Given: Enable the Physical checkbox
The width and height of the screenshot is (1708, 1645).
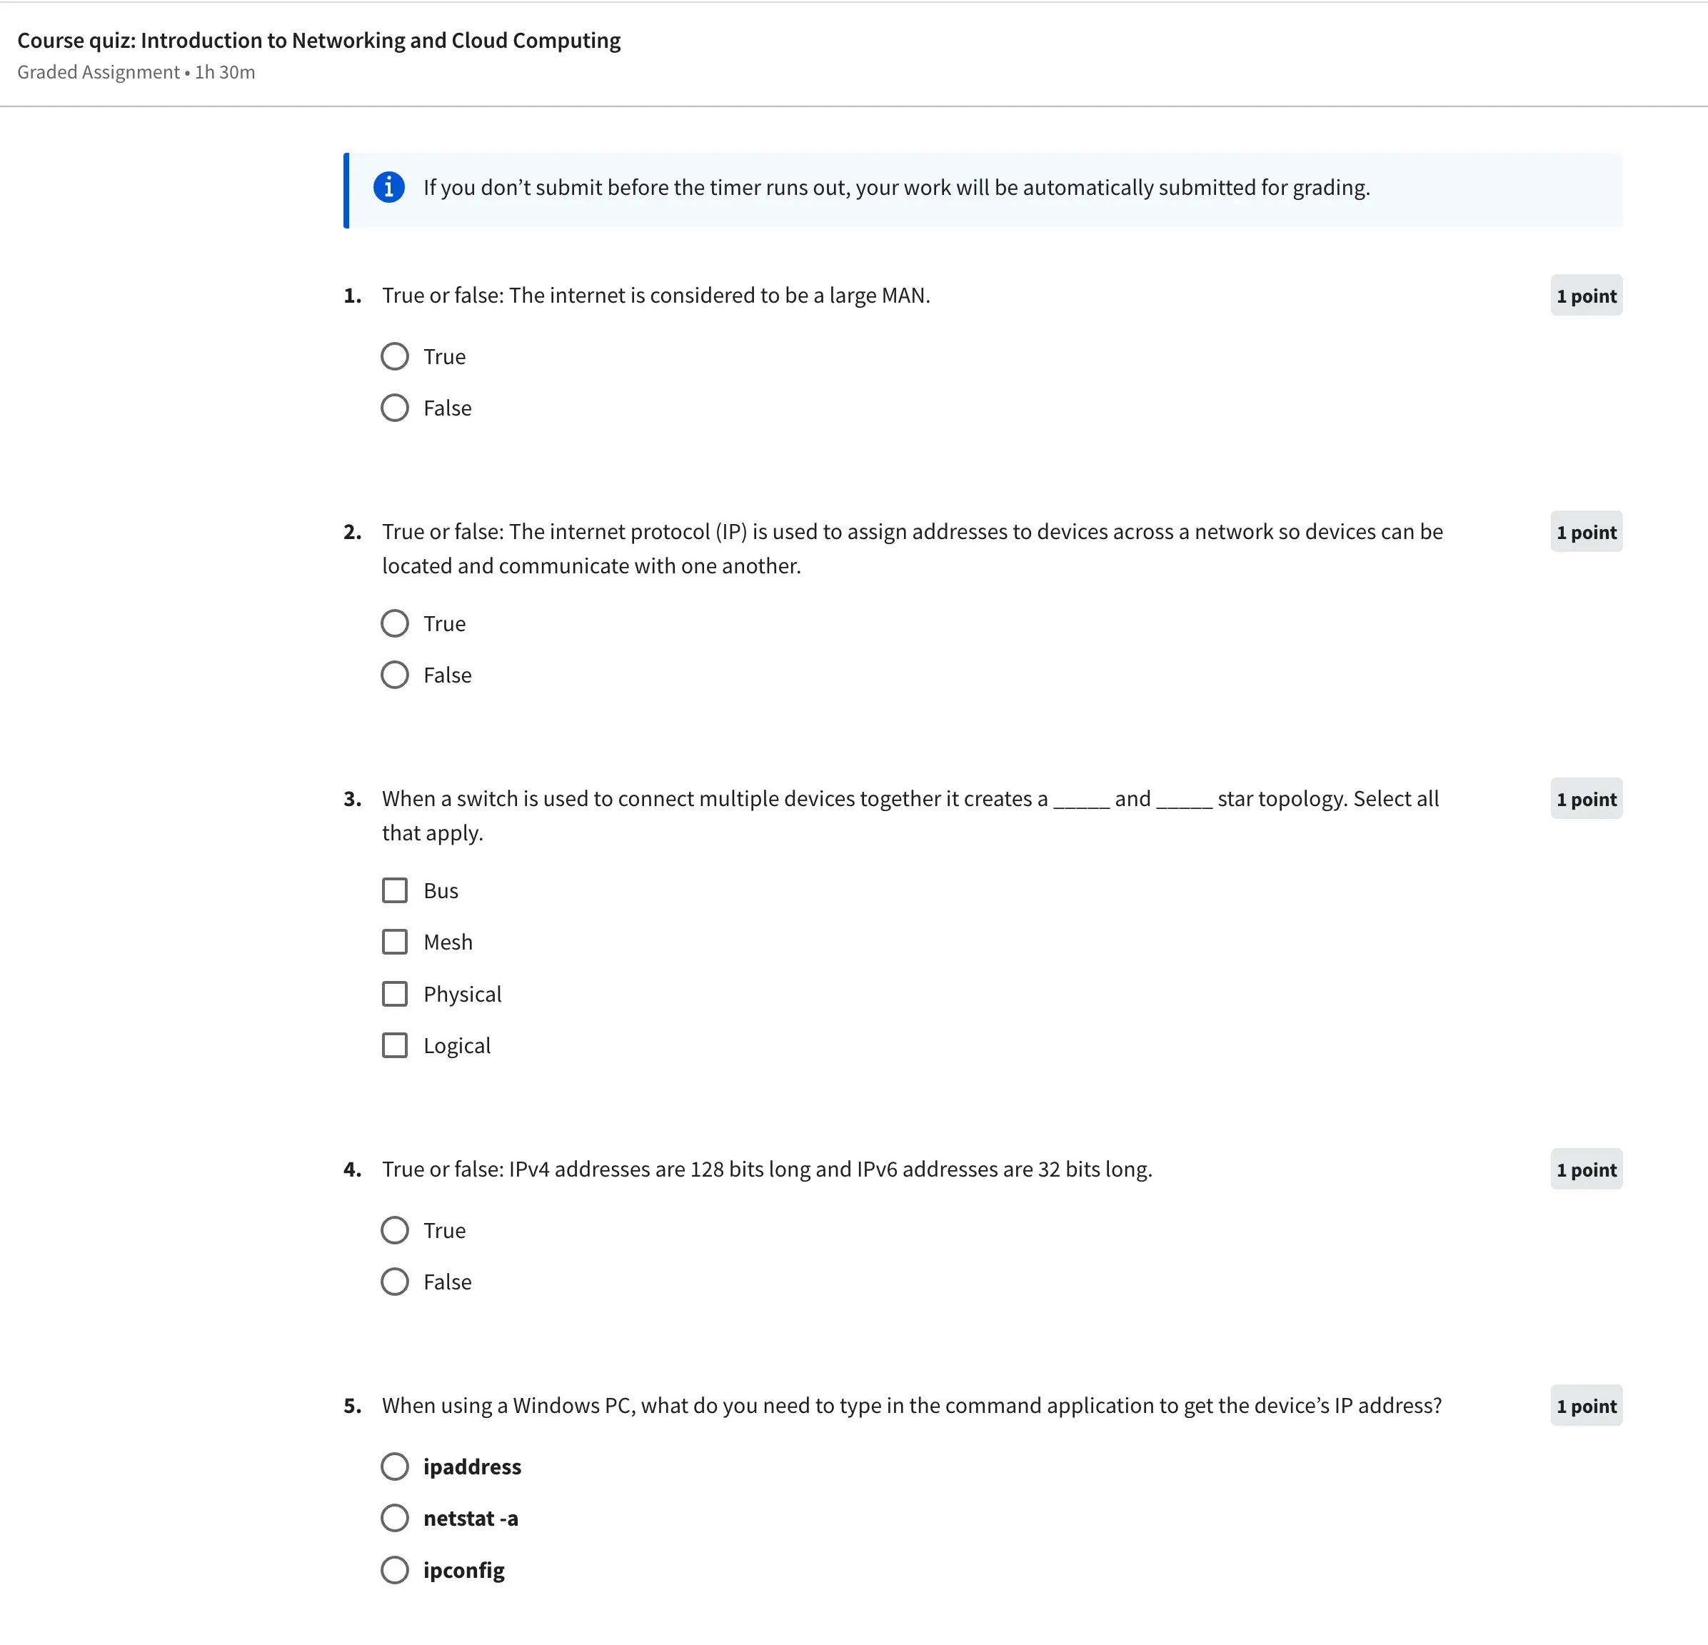Looking at the screenshot, I should point(395,994).
